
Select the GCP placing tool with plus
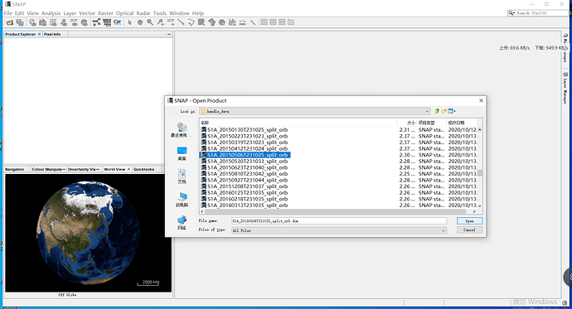click(171, 22)
